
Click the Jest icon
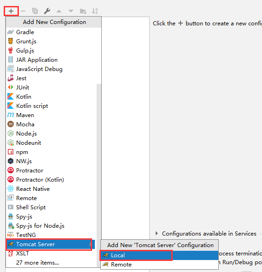[11, 78]
